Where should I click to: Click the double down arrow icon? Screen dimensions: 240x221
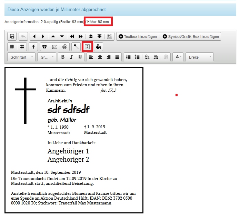click(x=100, y=37)
